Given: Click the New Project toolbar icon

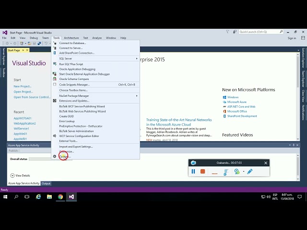Looking at the screenshot, I should 22,43.
